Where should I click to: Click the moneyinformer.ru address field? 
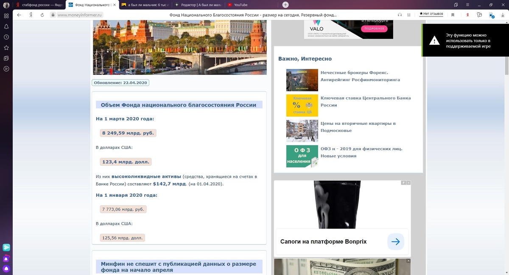(80, 14)
